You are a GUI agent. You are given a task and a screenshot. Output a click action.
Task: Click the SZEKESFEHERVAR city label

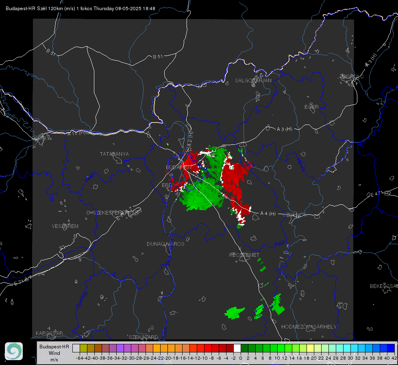pyautogui.click(x=115, y=213)
